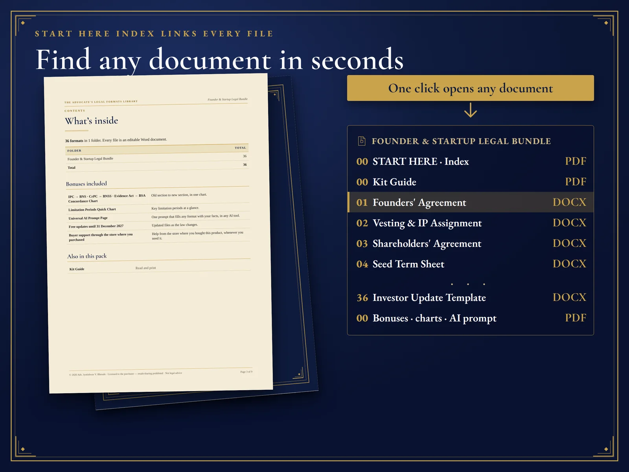Click the FOUNDER & STARTUP LEGAL BUNDLE heading
The image size is (629, 472).
coord(461,141)
